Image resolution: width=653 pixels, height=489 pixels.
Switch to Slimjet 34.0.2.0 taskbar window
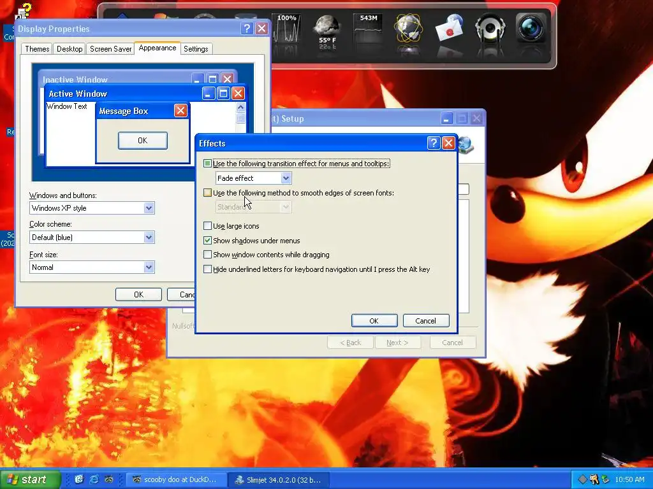279,479
